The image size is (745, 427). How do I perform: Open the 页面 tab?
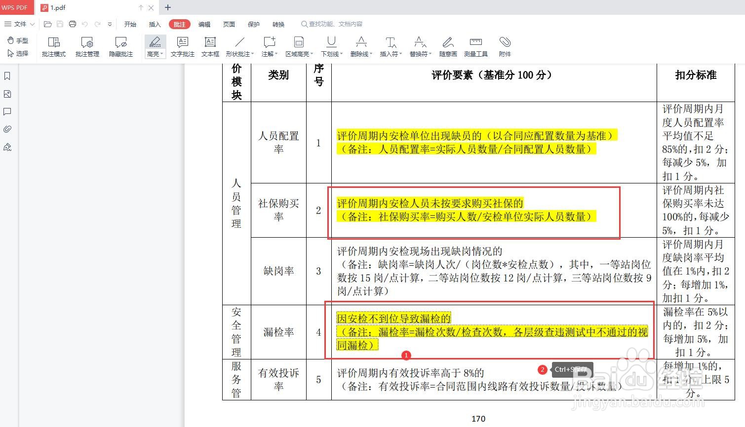click(x=229, y=24)
